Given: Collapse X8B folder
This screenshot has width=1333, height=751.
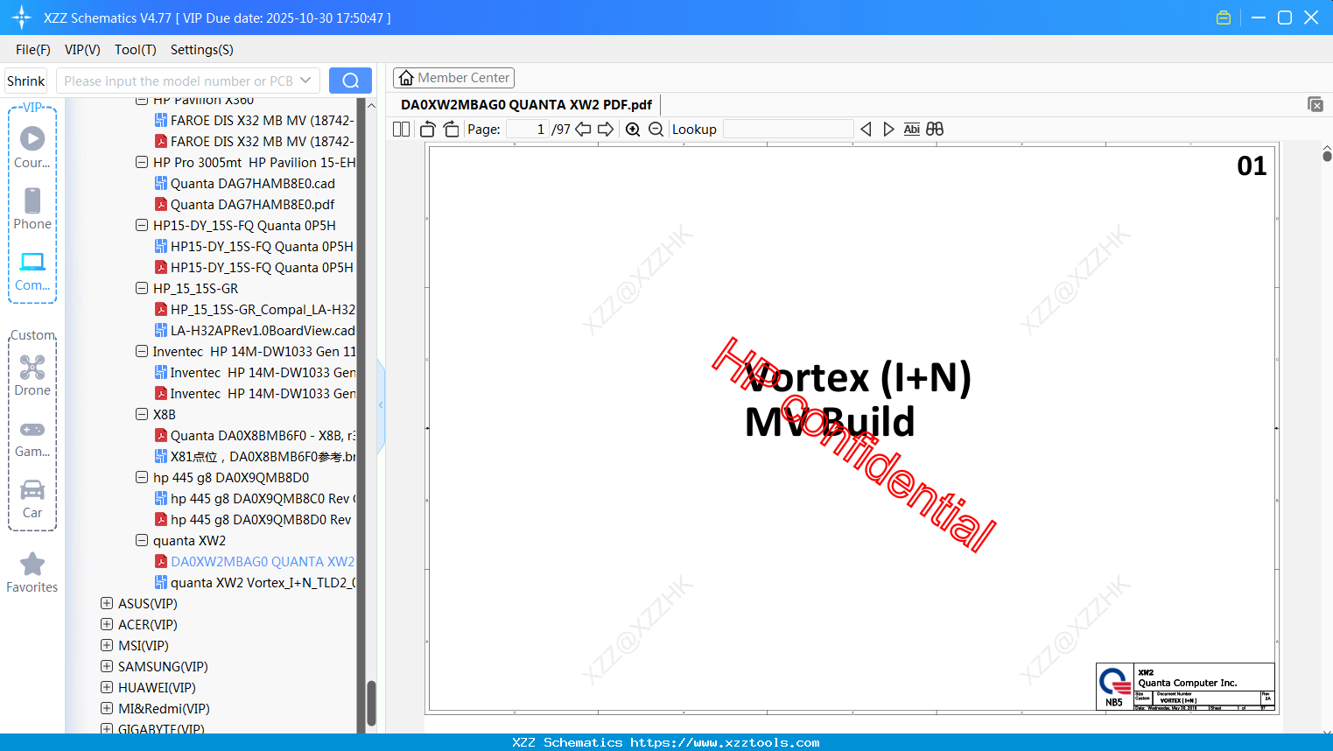Looking at the screenshot, I should coord(142,414).
